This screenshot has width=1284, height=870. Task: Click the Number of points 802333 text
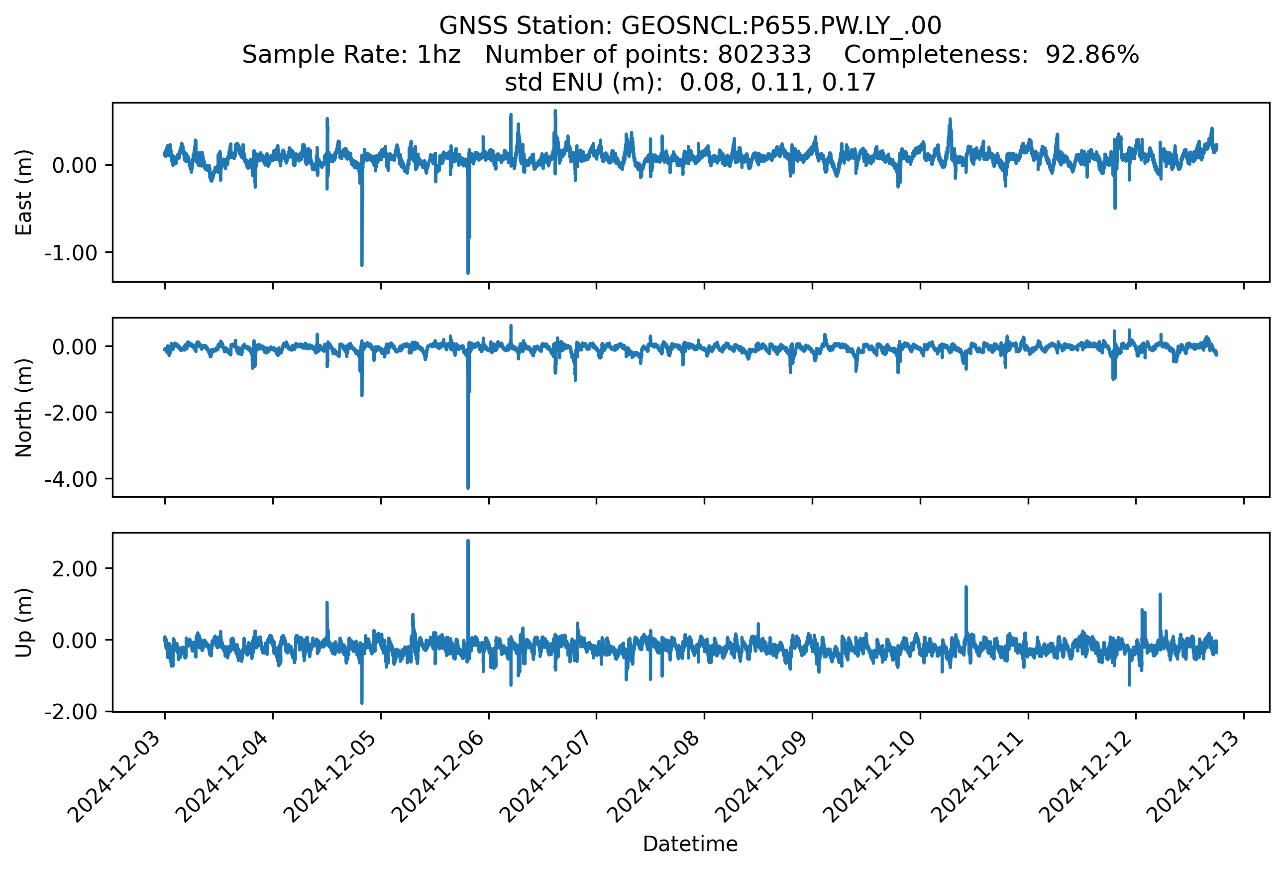coord(647,54)
